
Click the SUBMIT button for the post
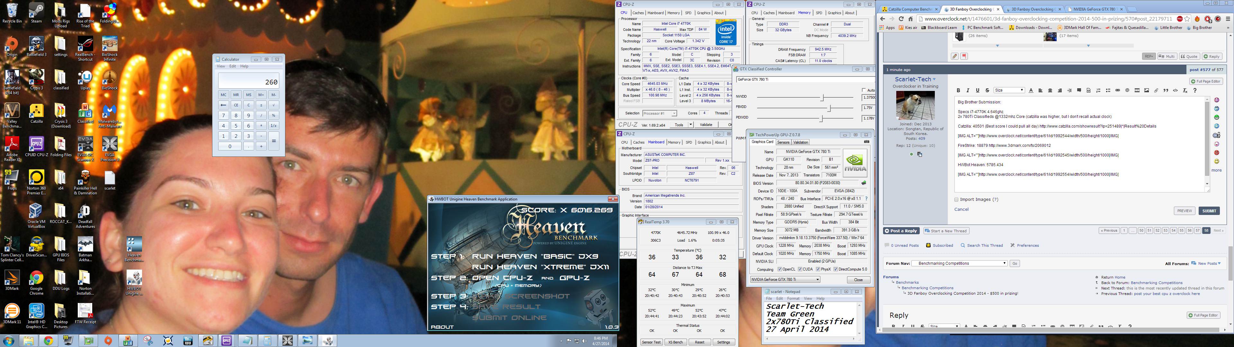click(x=1209, y=211)
